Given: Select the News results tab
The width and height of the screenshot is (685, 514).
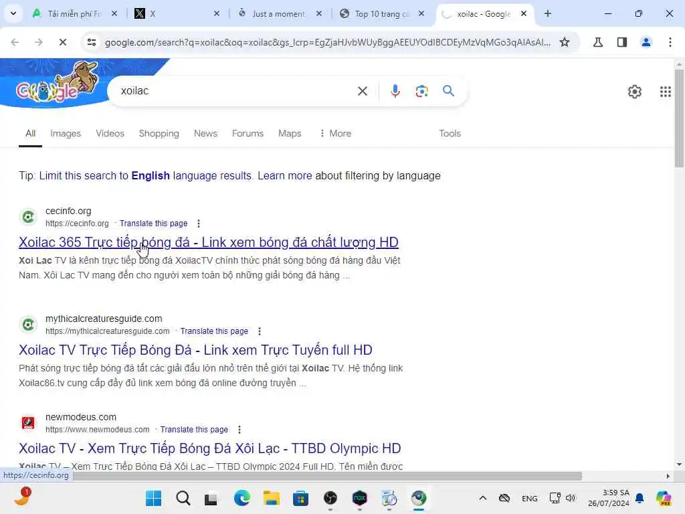Looking at the screenshot, I should 206,133.
